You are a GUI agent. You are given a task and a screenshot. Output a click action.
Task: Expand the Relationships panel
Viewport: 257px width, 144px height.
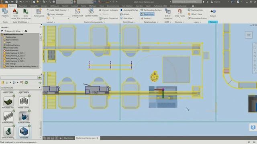pyautogui.click(x=151, y=22)
